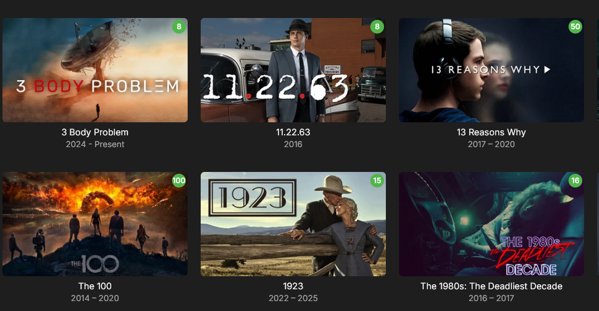Viewport: 599px width, 311px height.
Task: Click the green 8 badge on 3 Body Problem
Action: (179, 27)
